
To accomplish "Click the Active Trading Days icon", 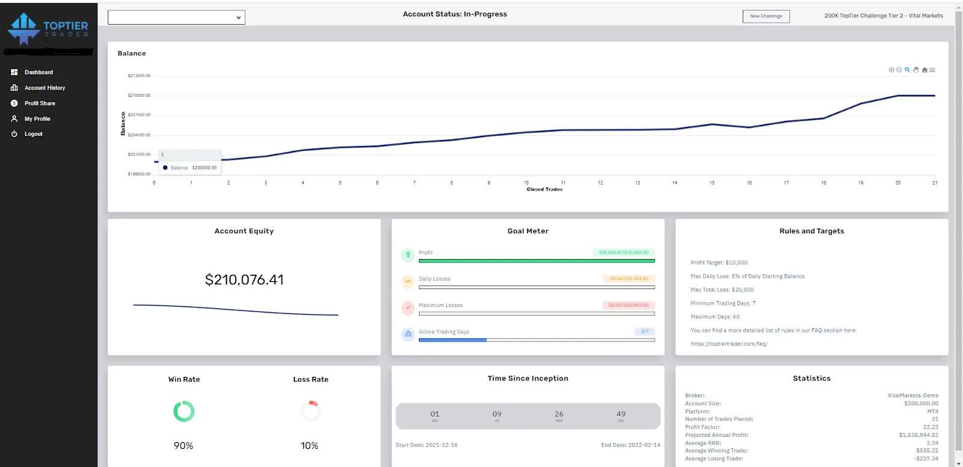I will click(407, 334).
